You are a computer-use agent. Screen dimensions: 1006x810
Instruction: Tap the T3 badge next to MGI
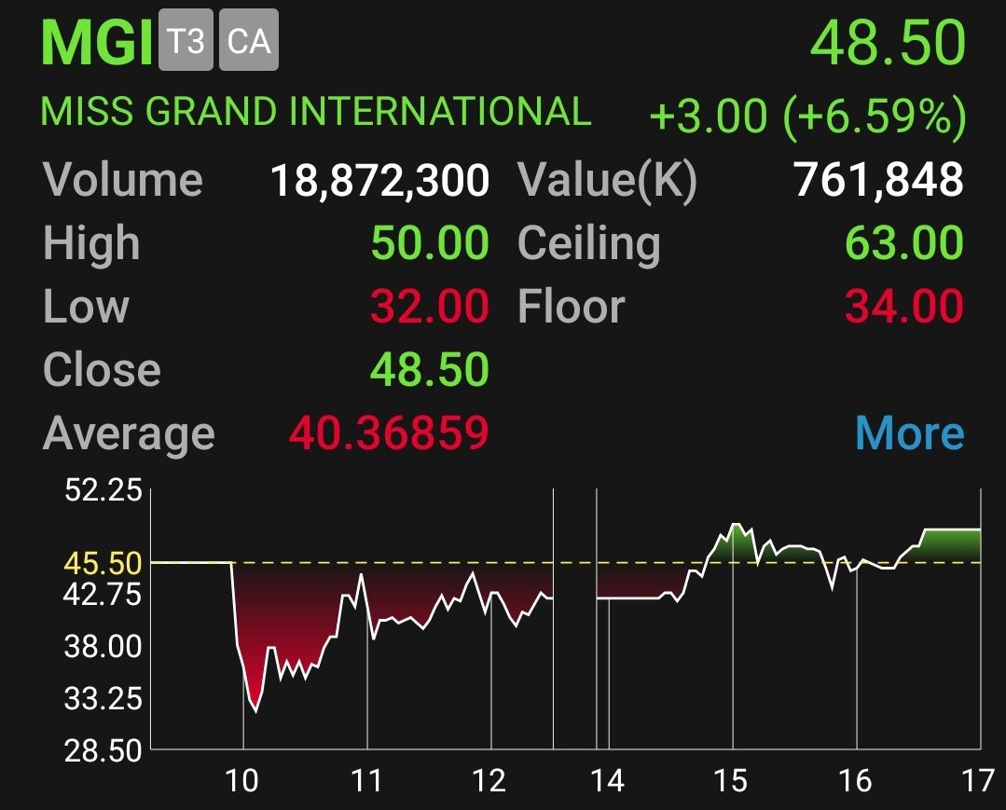tap(186, 42)
